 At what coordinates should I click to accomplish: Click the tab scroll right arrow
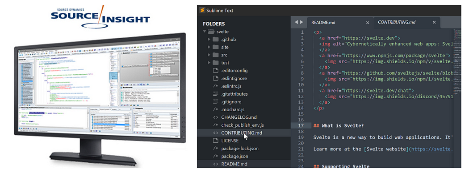[301, 22]
